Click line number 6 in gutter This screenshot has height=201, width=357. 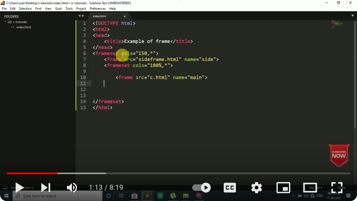(x=84, y=54)
